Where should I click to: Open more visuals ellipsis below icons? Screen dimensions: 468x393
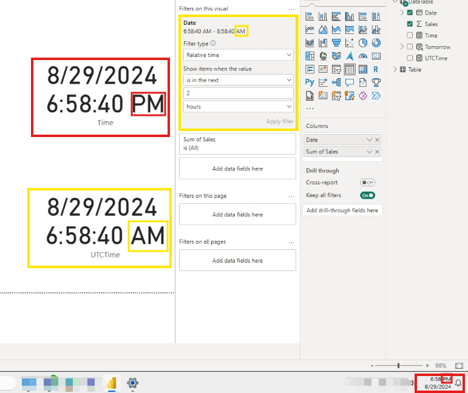coord(310,109)
